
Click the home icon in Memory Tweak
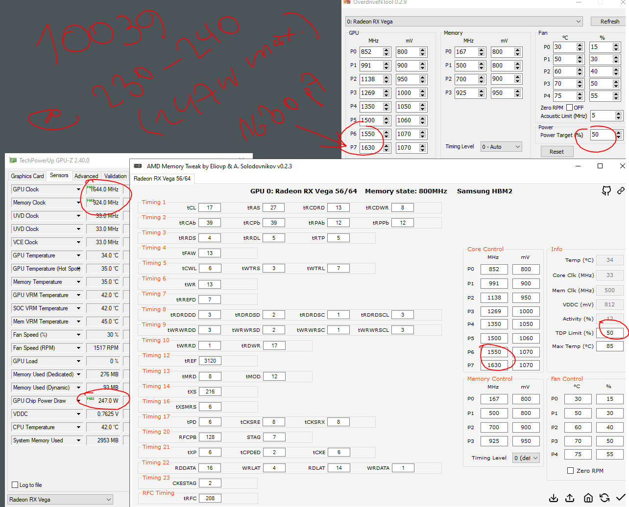click(x=588, y=498)
